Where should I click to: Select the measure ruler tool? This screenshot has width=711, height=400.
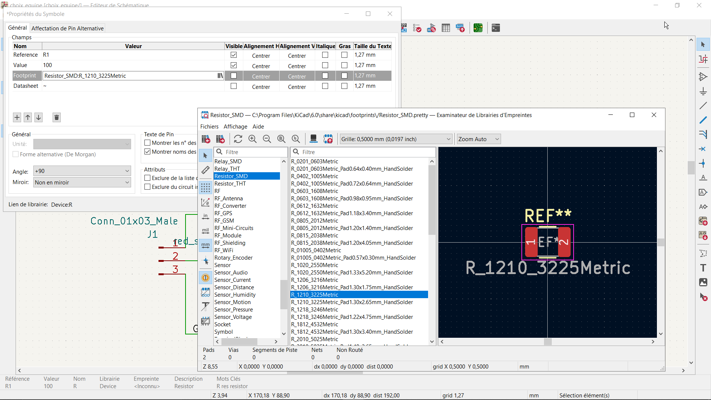206,170
